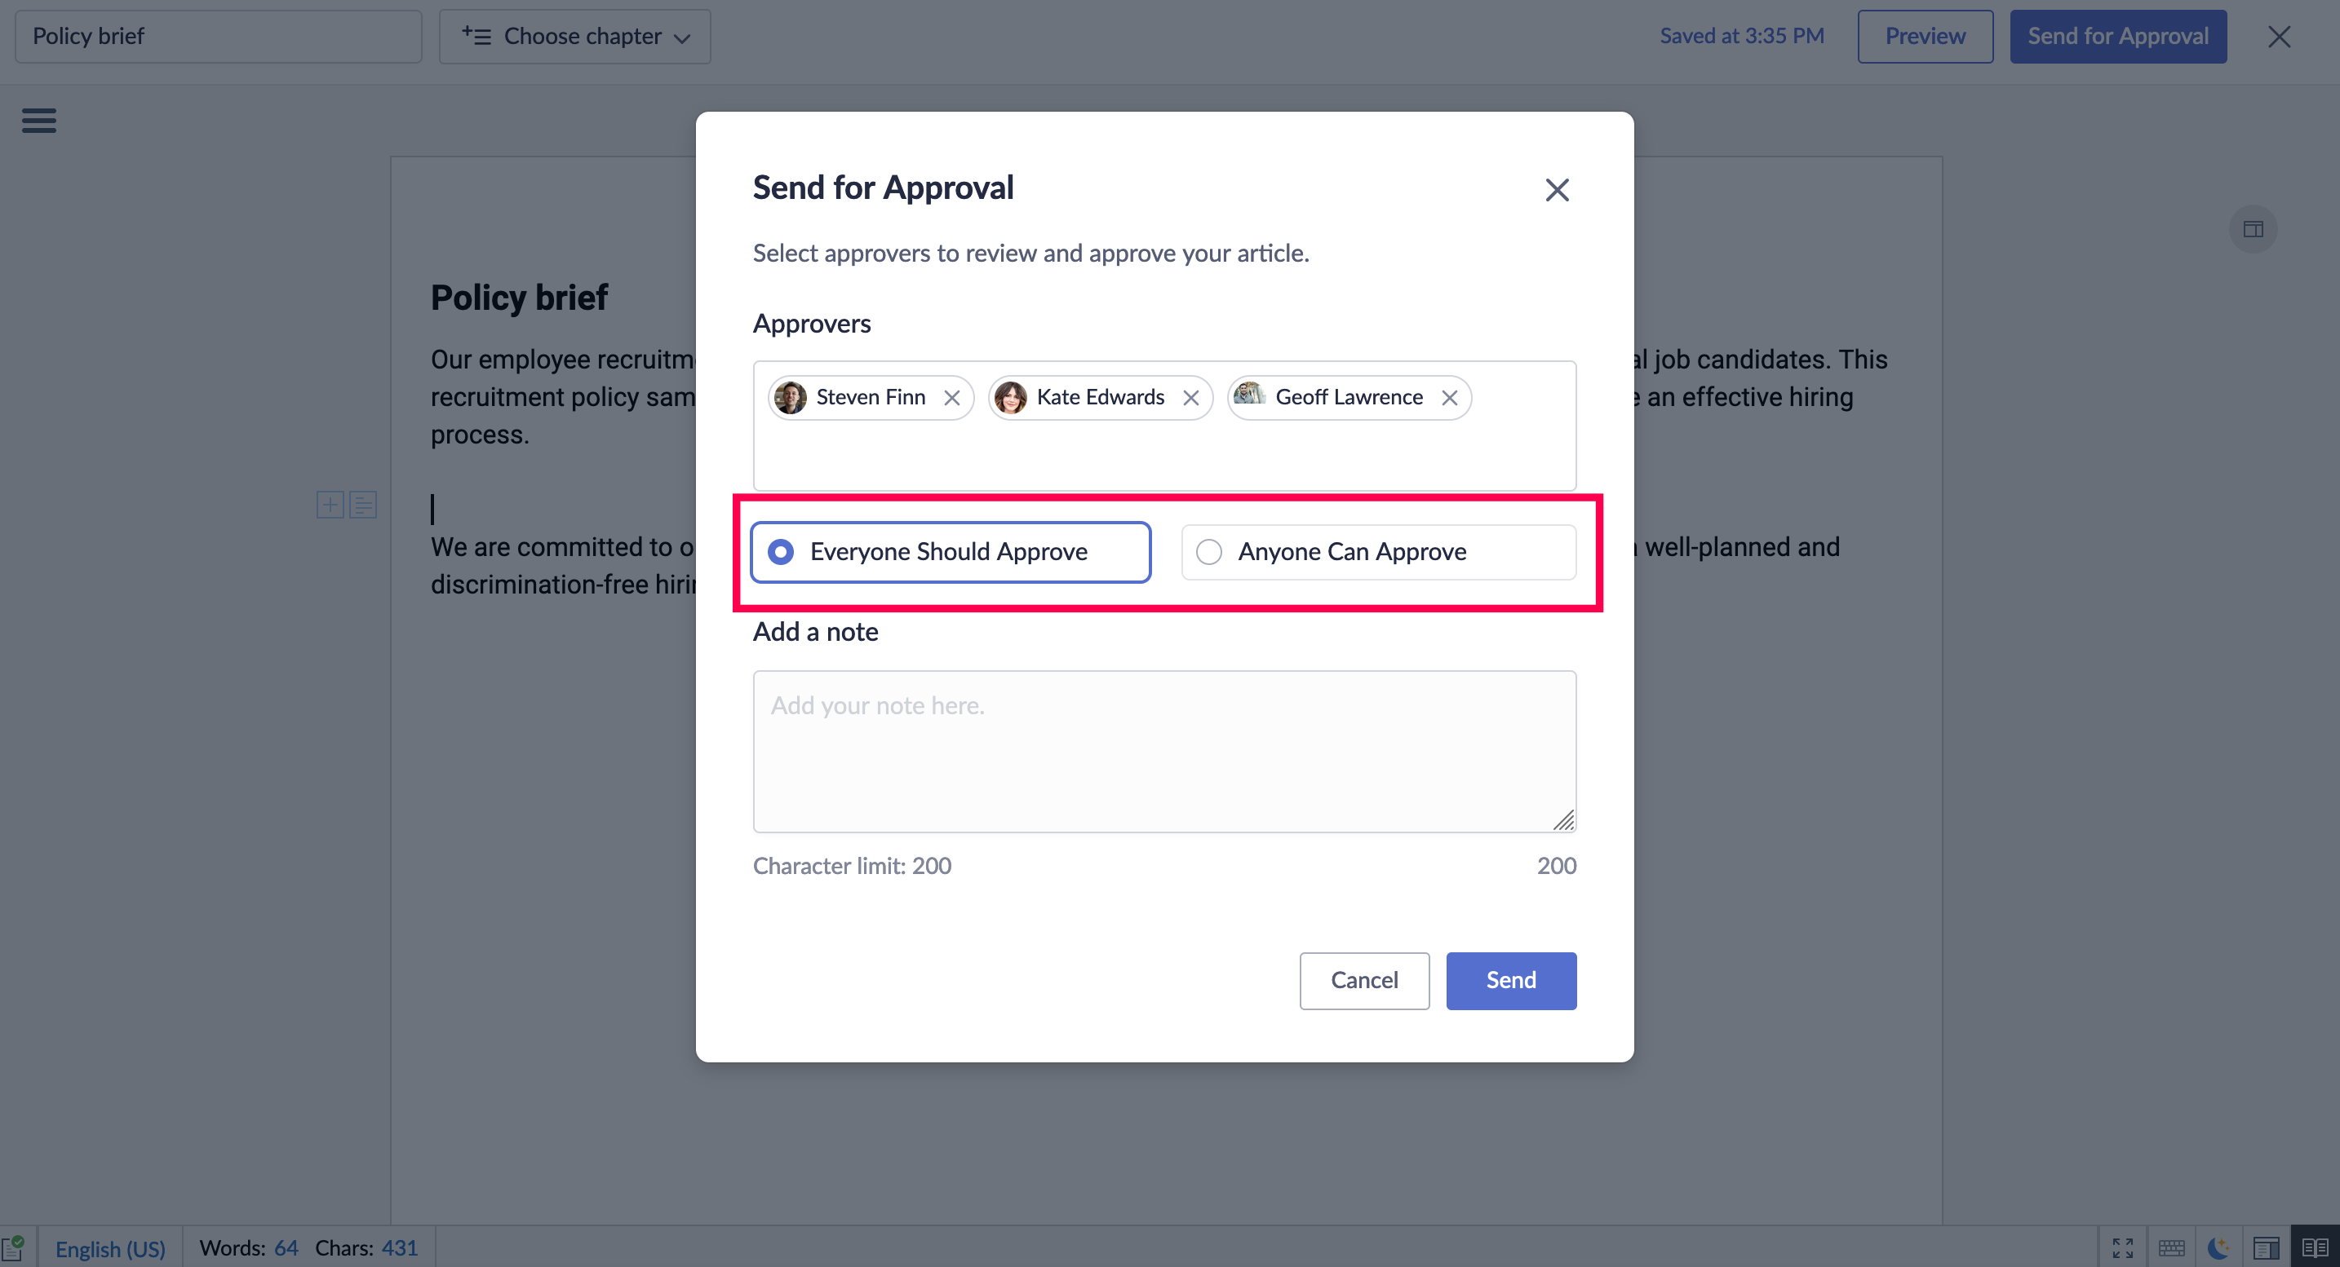This screenshot has width=2340, height=1267.
Task: Remove Geoff Lawrence approver chip
Action: [1449, 398]
